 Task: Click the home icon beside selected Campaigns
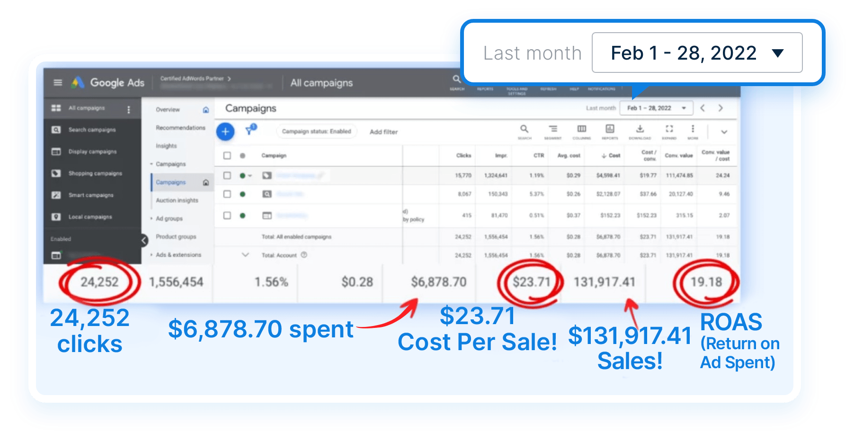click(206, 183)
